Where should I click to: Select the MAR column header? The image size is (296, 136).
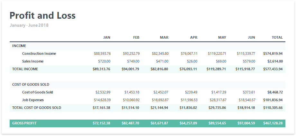point(164,38)
